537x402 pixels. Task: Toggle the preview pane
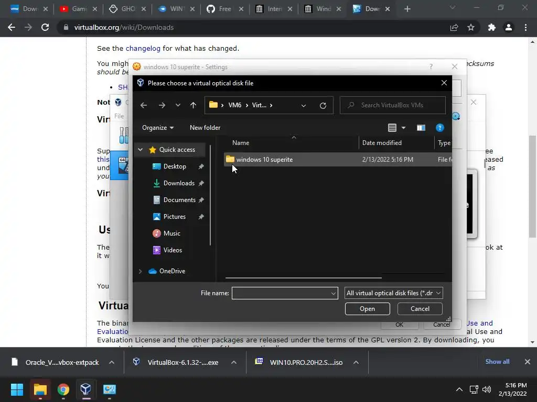tap(421, 128)
